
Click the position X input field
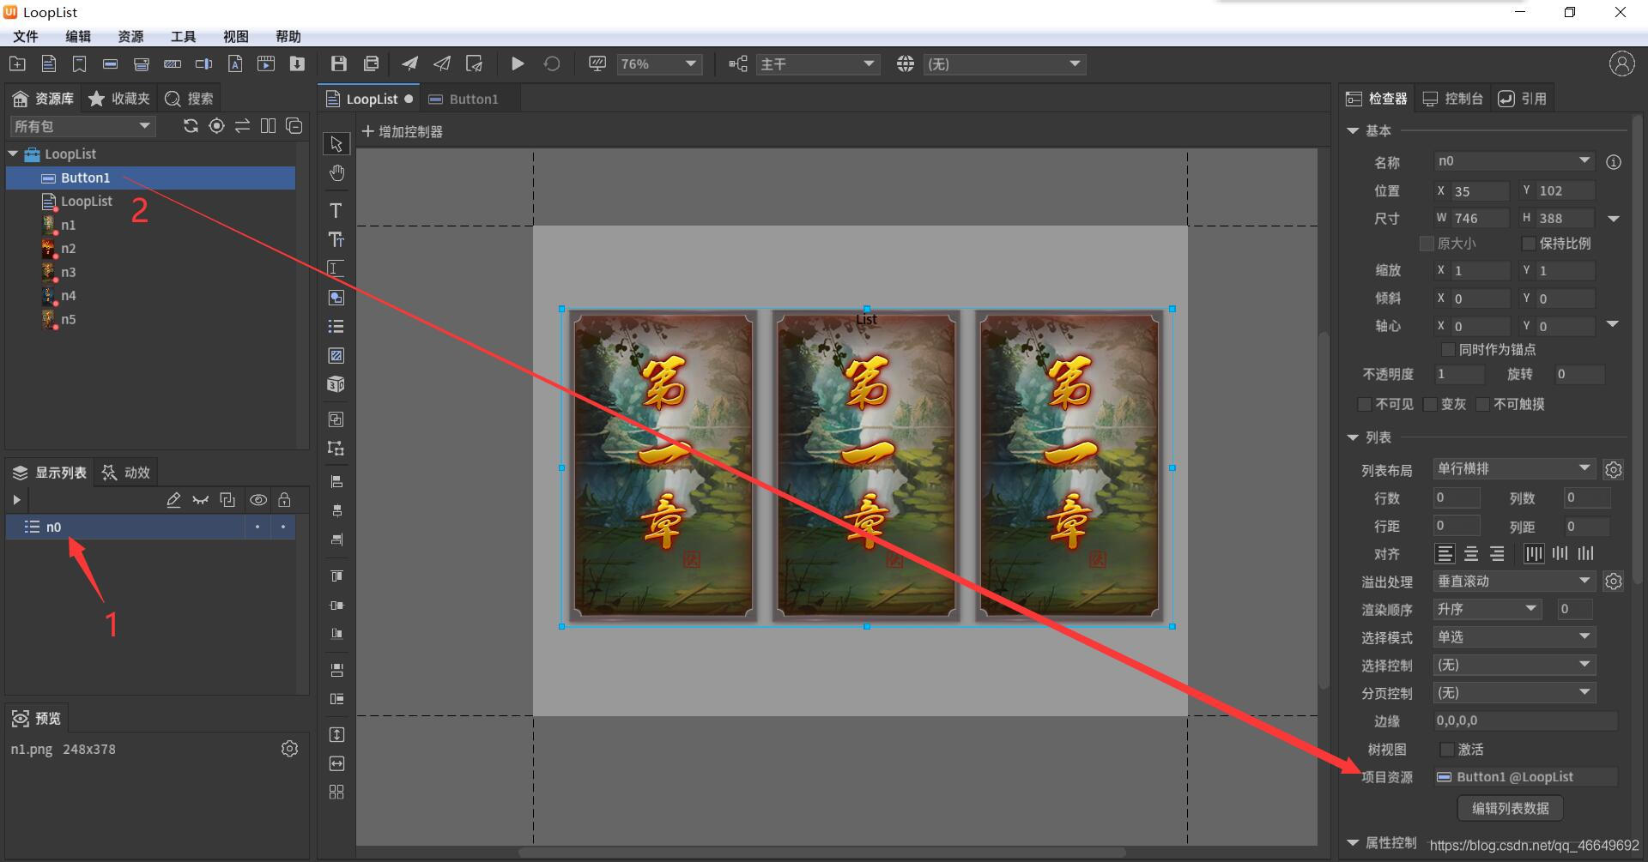(1480, 191)
